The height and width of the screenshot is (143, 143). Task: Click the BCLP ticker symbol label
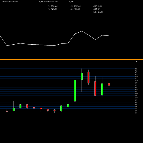pos(71,2)
